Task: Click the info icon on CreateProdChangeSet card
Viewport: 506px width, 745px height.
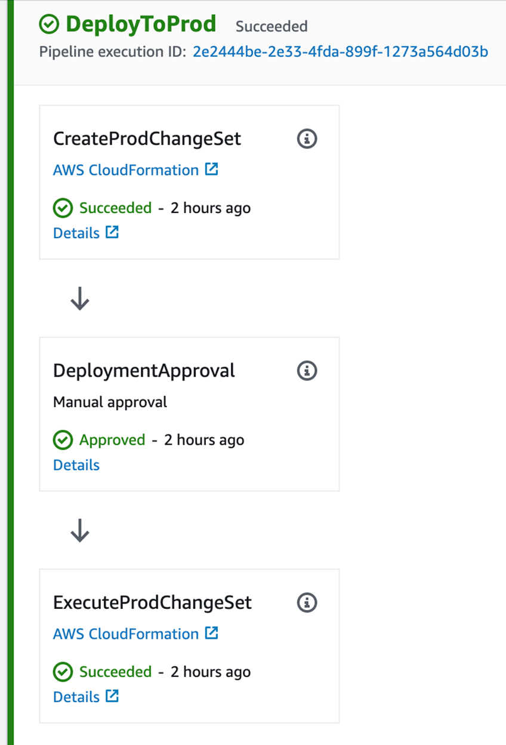Action: tap(307, 139)
